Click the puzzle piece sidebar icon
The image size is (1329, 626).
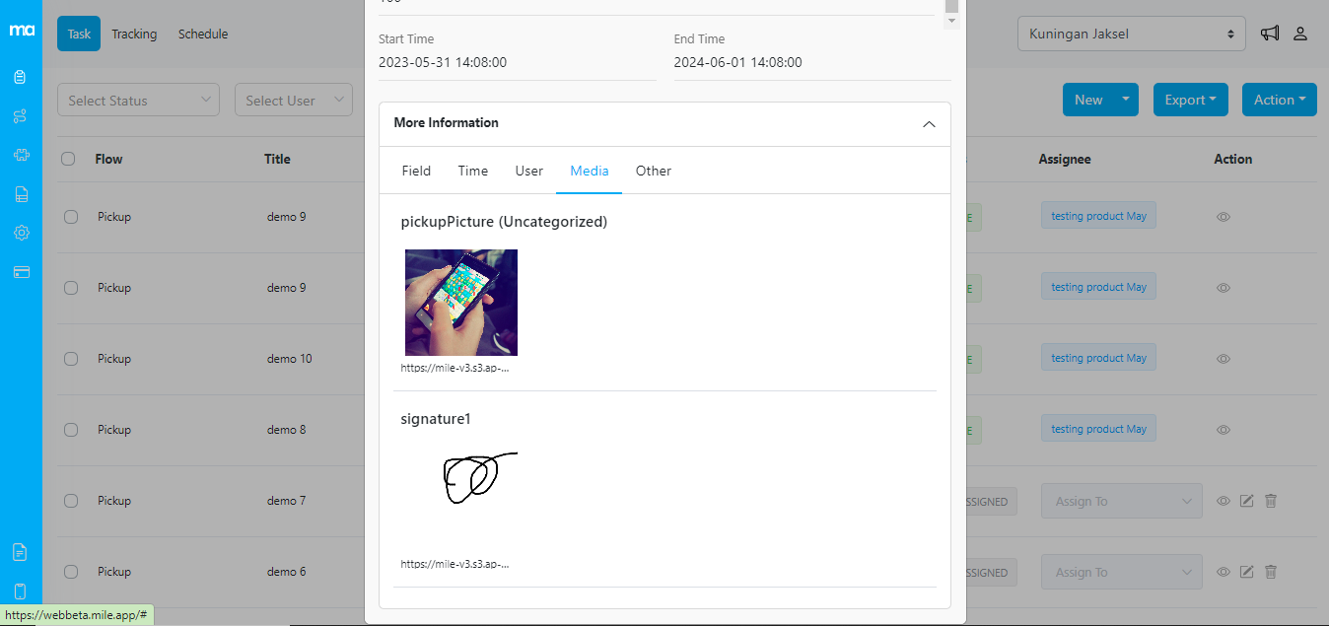(x=21, y=155)
